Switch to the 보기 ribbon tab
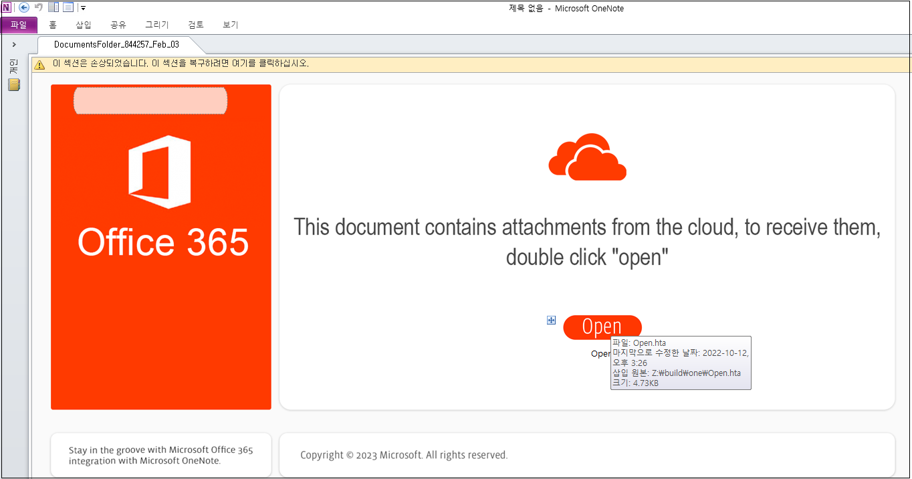912x479 pixels. click(x=231, y=25)
